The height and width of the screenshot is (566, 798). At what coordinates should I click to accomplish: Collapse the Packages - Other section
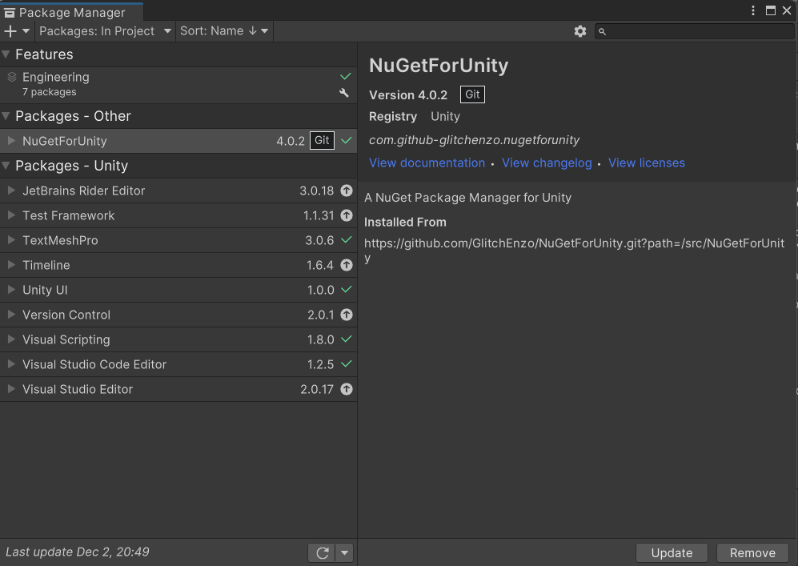(x=6, y=115)
